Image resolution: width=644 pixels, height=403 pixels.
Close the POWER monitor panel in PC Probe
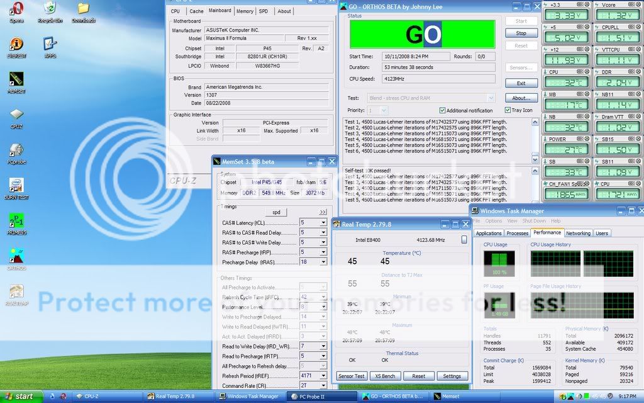click(x=587, y=139)
